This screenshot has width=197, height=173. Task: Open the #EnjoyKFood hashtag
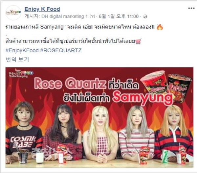click(22, 50)
